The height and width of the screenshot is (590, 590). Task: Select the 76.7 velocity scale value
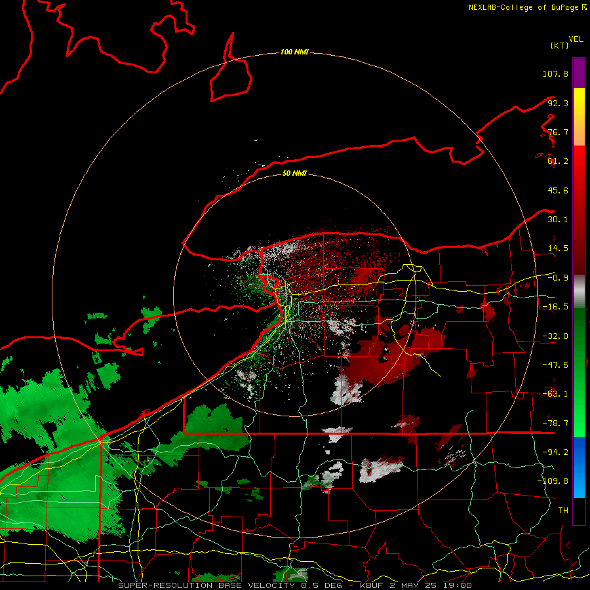[x=558, y=132]
